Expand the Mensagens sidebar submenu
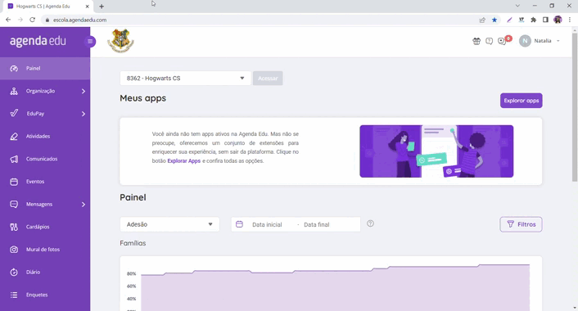The width and height of the screenshot is (578, 311). pos(84,205)
